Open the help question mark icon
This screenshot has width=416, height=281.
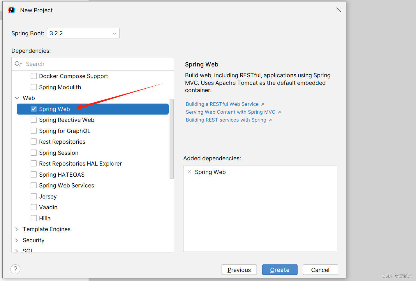click(x=15, y=269)
